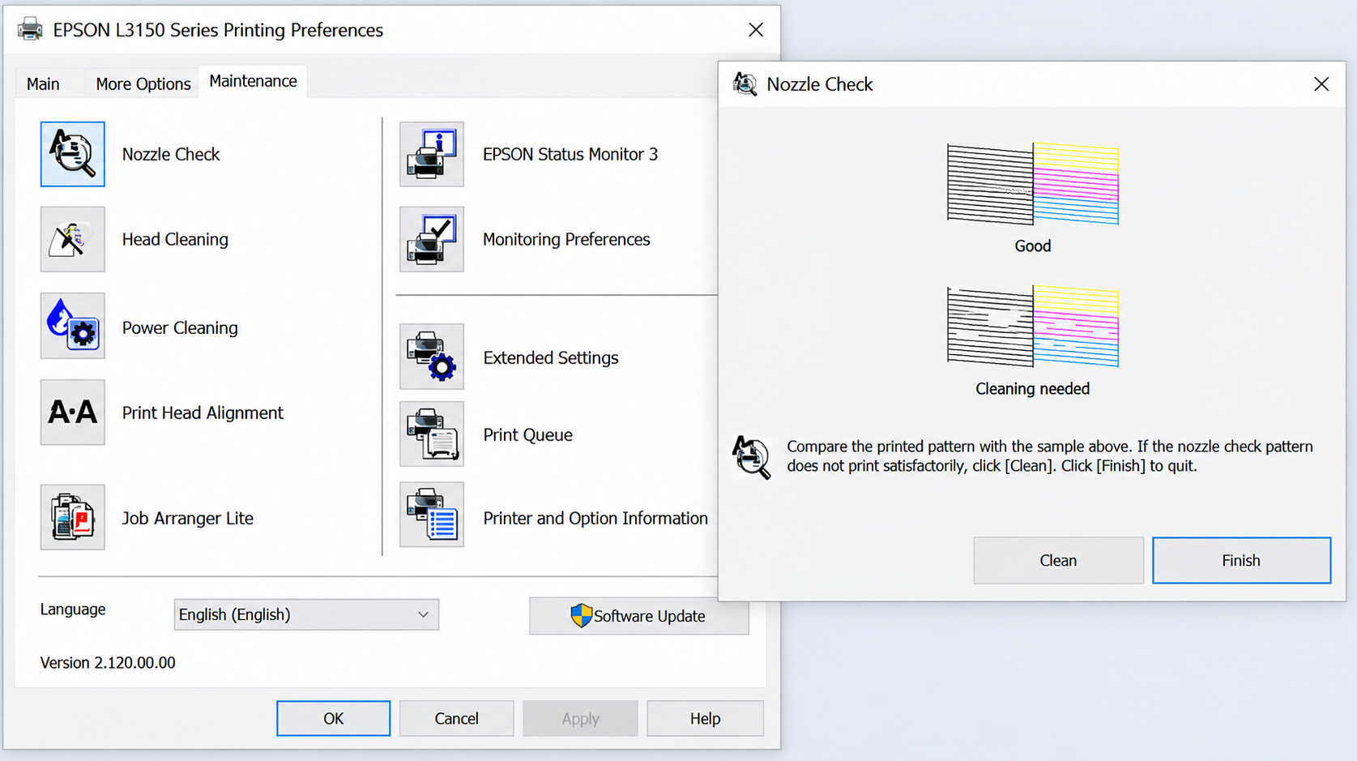1357x761 pixels.
Task: Click the Good nozzle pattern sample
Action: [x=1033, y=184]
